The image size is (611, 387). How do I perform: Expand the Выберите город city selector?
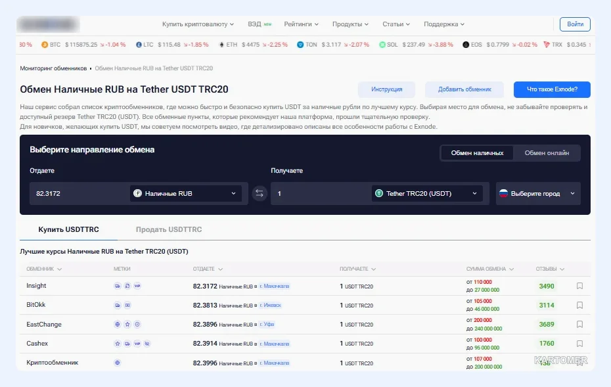(538, 194)
